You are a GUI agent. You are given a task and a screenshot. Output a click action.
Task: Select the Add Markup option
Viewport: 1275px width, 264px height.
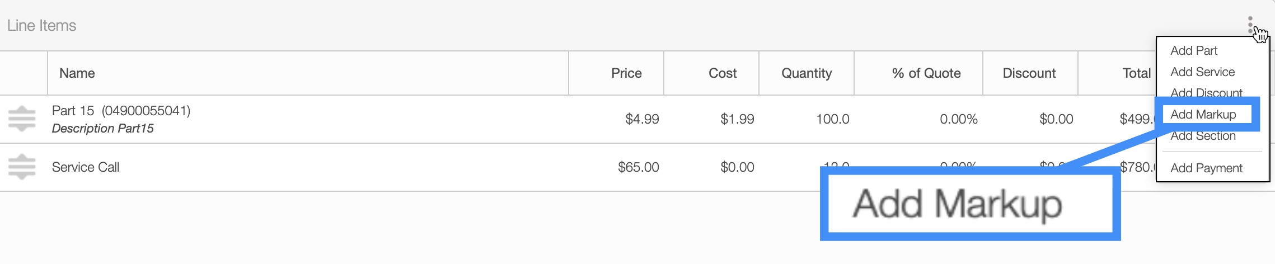click(1203, 114)
